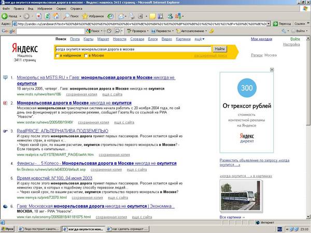Expand the address bar URL dropdown
311x233 pixels.
pyautogui.click(x=268, y=24)
